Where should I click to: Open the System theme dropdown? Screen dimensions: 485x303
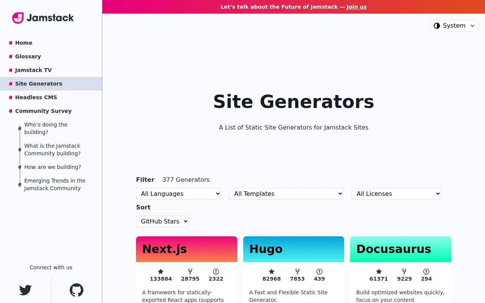pos(455,26)
